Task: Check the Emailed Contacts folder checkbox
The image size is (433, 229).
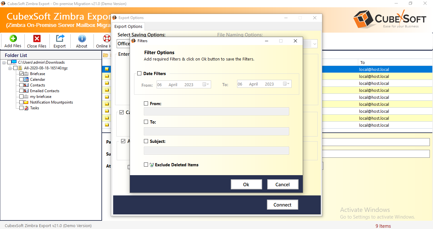Action: coord(22,91)
